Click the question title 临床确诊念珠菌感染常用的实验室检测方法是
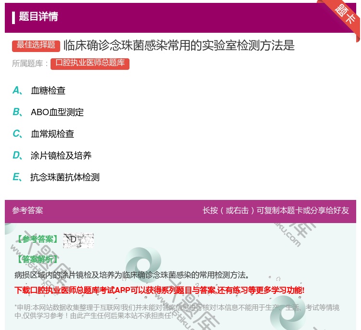Viewport: 361px width, 330px height. [x=179, y=45]
